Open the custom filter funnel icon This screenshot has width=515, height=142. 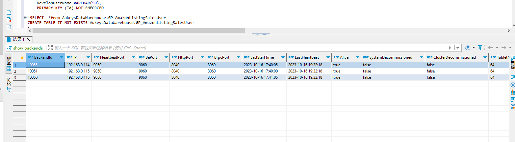(480, 48)
